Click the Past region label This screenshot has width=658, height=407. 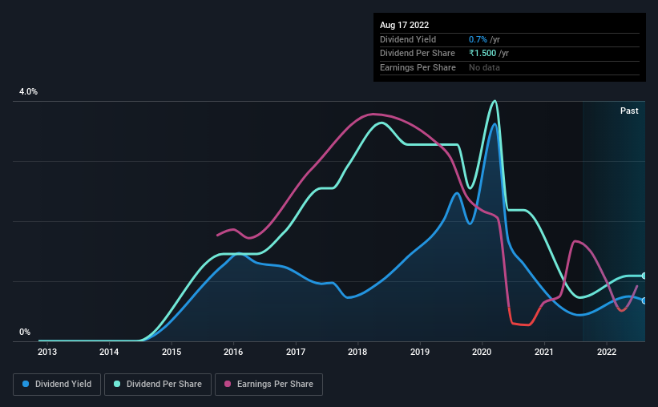(x=629, y=111)
